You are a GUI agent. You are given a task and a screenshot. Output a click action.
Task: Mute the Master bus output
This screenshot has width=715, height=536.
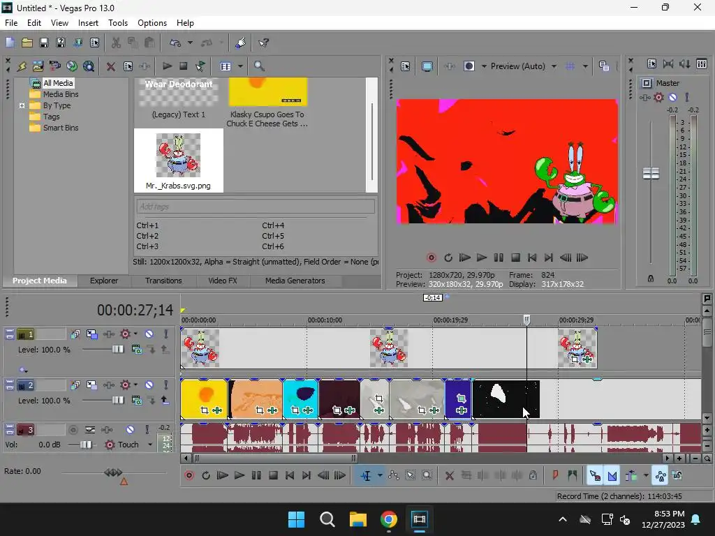click(x=672, y=97)
